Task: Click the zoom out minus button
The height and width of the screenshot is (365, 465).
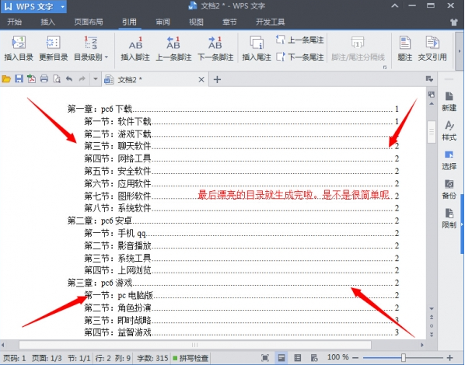Action: (x=355, y=358)
